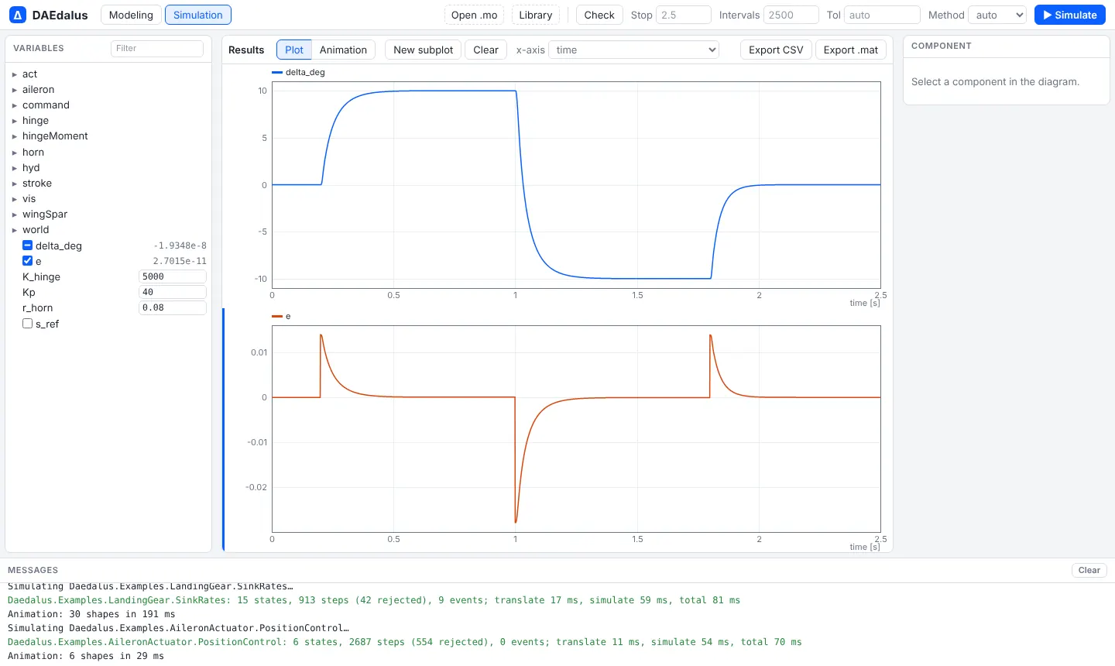Expand the stroke variable group

(x=15, y=184)
